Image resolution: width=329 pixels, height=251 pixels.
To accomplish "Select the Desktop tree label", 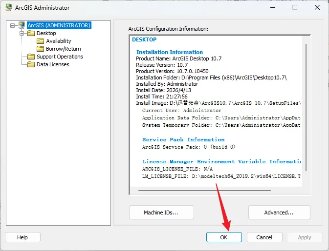I will click(46, 33).
